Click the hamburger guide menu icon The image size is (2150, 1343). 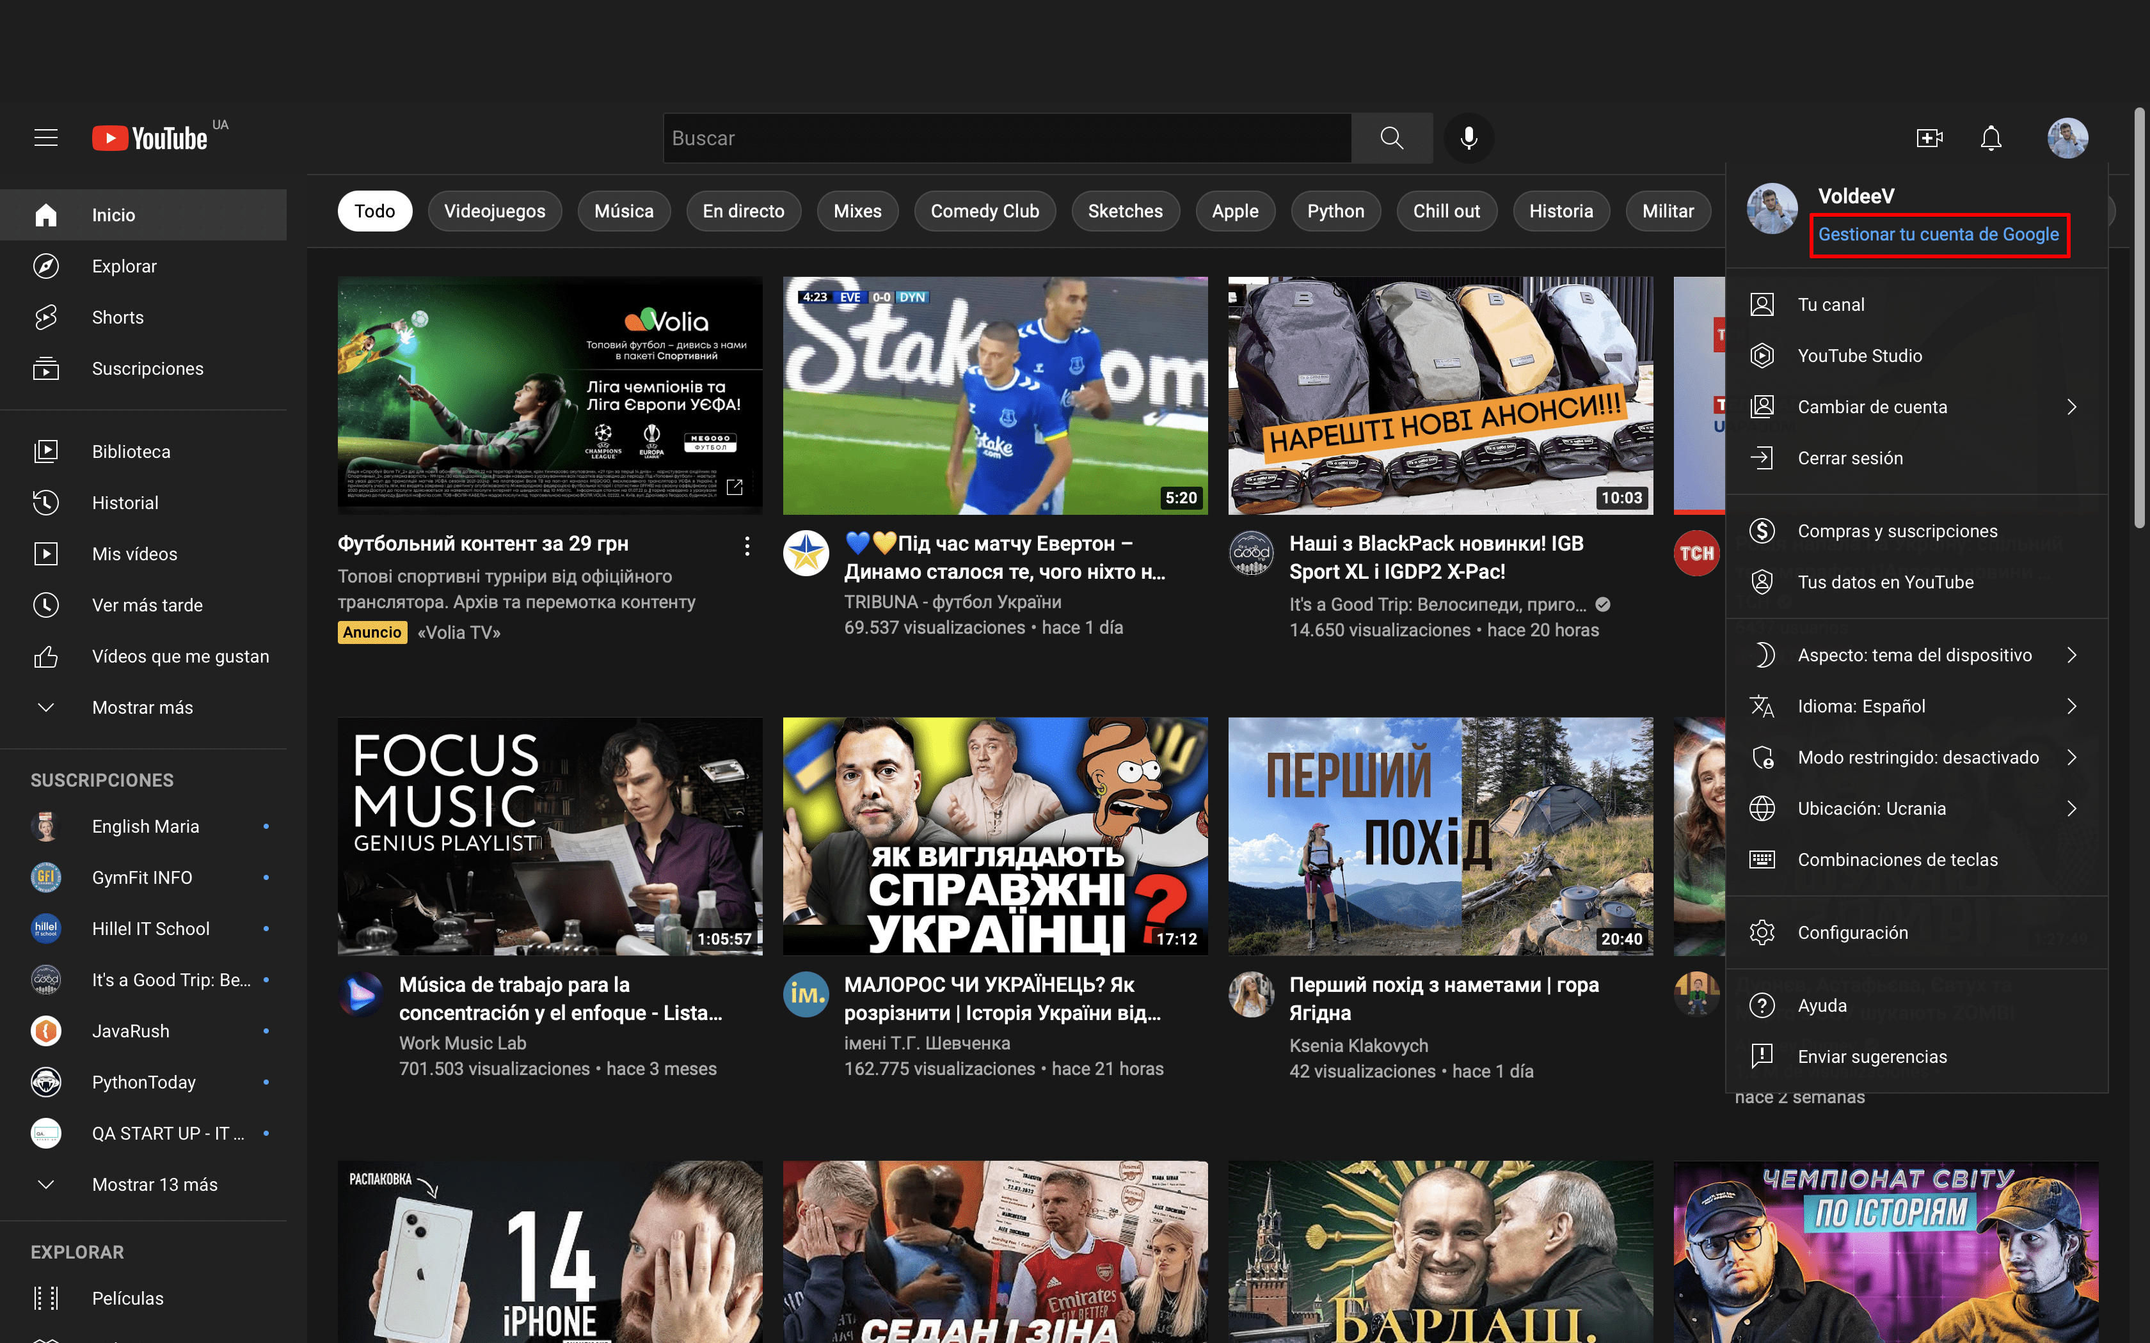[x=46, y=137]
